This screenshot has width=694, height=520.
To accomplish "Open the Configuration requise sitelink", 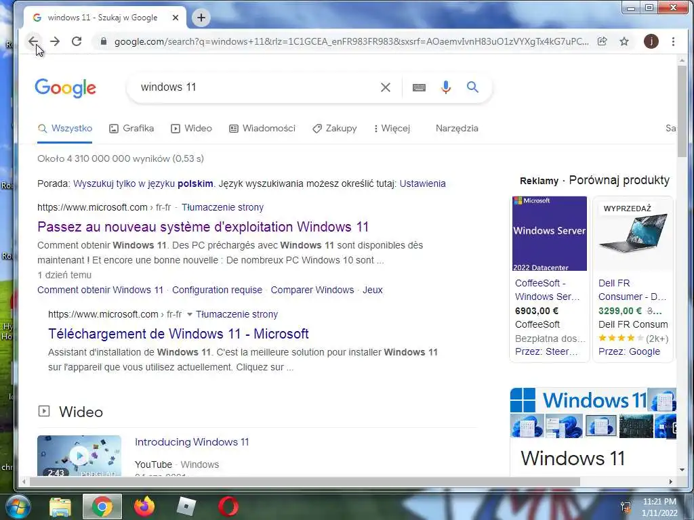I will pyautogui.click(x=217, y=290).
